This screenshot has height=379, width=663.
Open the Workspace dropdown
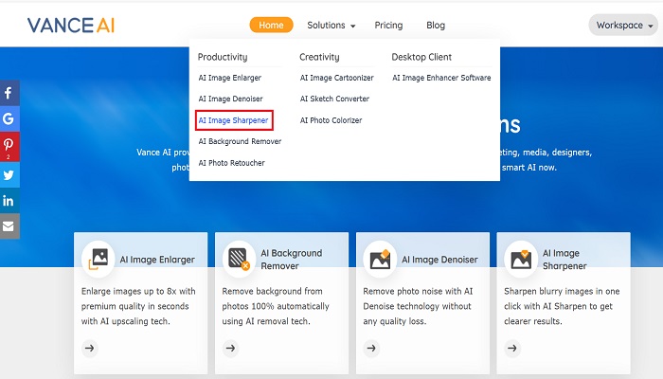pyautogui.click(x=623, y=26)
